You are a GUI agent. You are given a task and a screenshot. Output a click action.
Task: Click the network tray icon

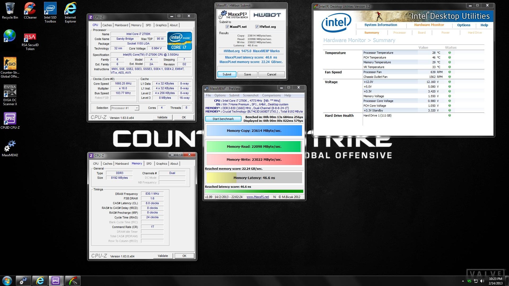pyautogui.click(x=476, y=281)
